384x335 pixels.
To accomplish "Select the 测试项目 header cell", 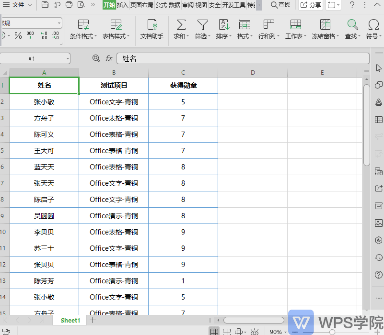I will click(114, 85).
